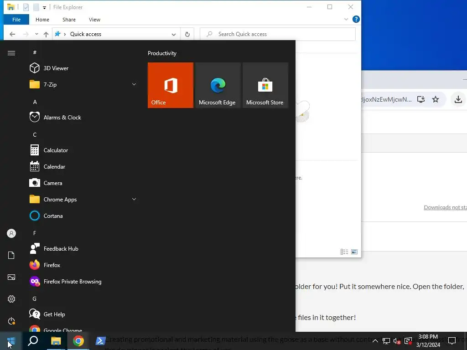Click Chrome install app icon in address bar
This screenshot has height=350, width=467.
(421, 99)
